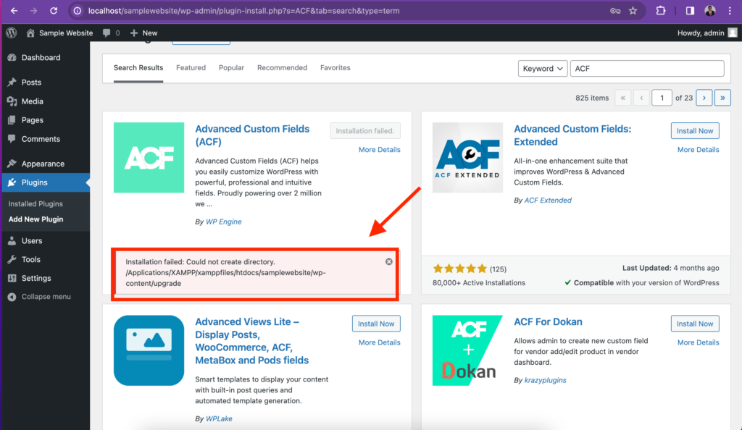Collapse the admin sidebar menu
The height and width of the screenshot is (430, 742).
coord(46,296)
